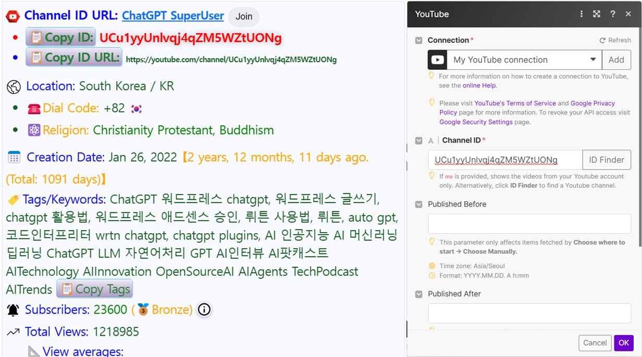Click the lightbulb hint beside Terms of Service text
The width and height of the screenshot is (642, 357).
point(431,103)
